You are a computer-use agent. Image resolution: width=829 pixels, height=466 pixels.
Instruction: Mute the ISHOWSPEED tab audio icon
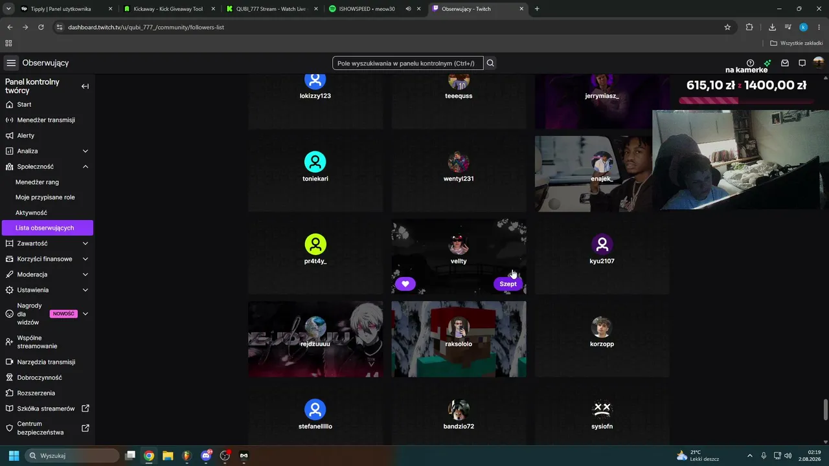point(409,9)
